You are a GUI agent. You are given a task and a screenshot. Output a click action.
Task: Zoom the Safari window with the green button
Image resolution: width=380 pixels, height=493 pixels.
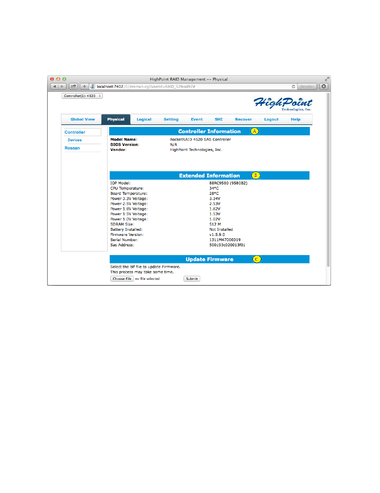(64, 79)
